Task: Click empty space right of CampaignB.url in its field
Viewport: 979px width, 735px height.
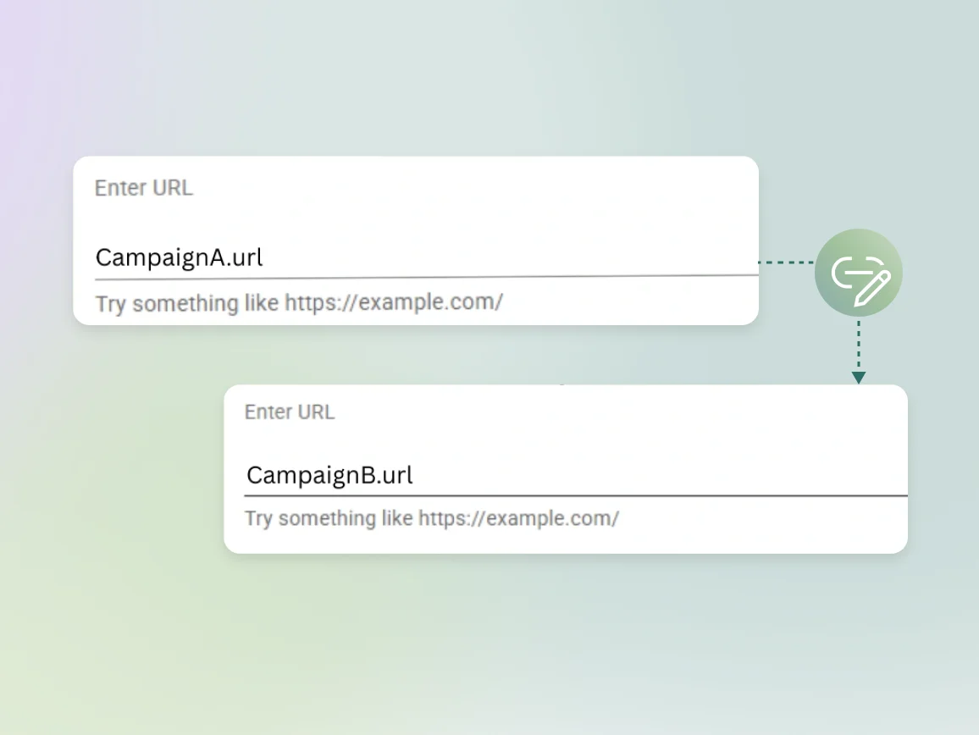Action: 661,474
